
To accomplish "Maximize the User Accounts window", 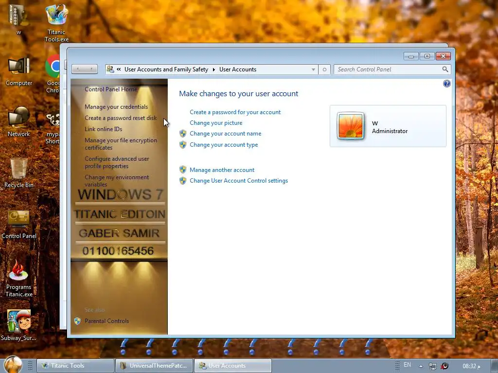I will [x=427, y=56].
